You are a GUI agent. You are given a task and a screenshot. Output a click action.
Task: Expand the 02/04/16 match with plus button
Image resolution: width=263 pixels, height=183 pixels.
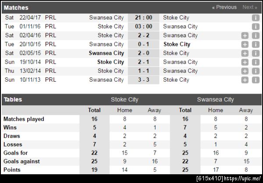click(245, 35)
